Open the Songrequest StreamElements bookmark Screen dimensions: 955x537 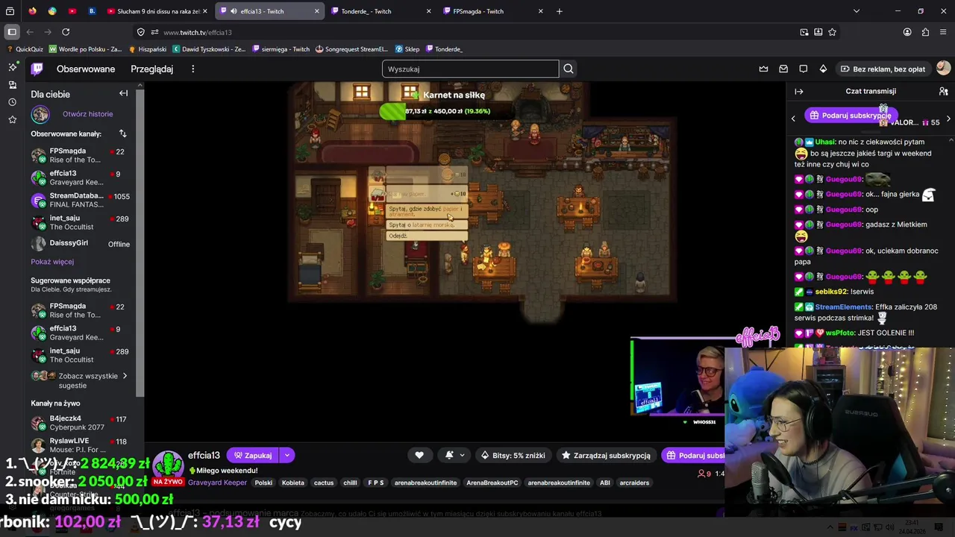click(351, 49)
